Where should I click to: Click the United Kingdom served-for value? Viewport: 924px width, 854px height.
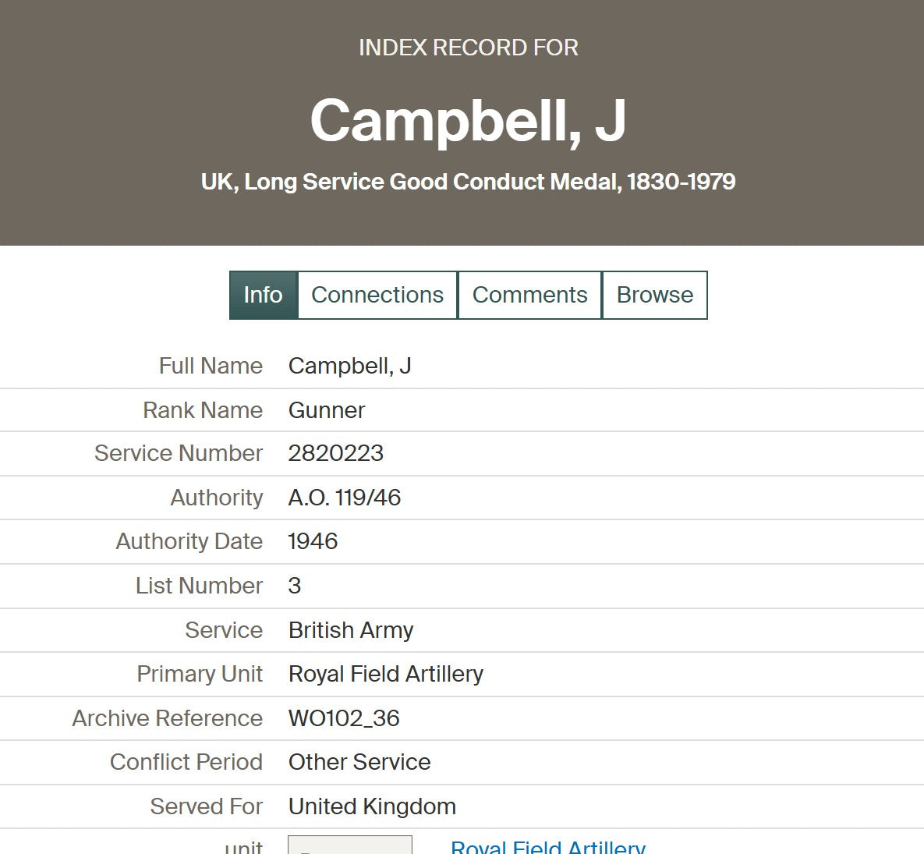(372, 806)
